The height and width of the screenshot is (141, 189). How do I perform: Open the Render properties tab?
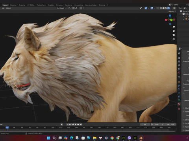179,58
